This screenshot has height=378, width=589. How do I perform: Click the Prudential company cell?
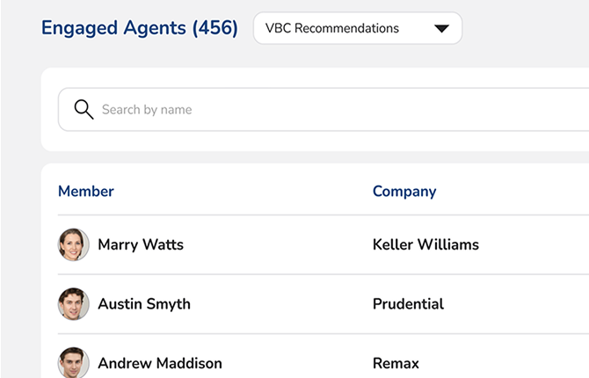pyautogui.click(x=408, y=304)
